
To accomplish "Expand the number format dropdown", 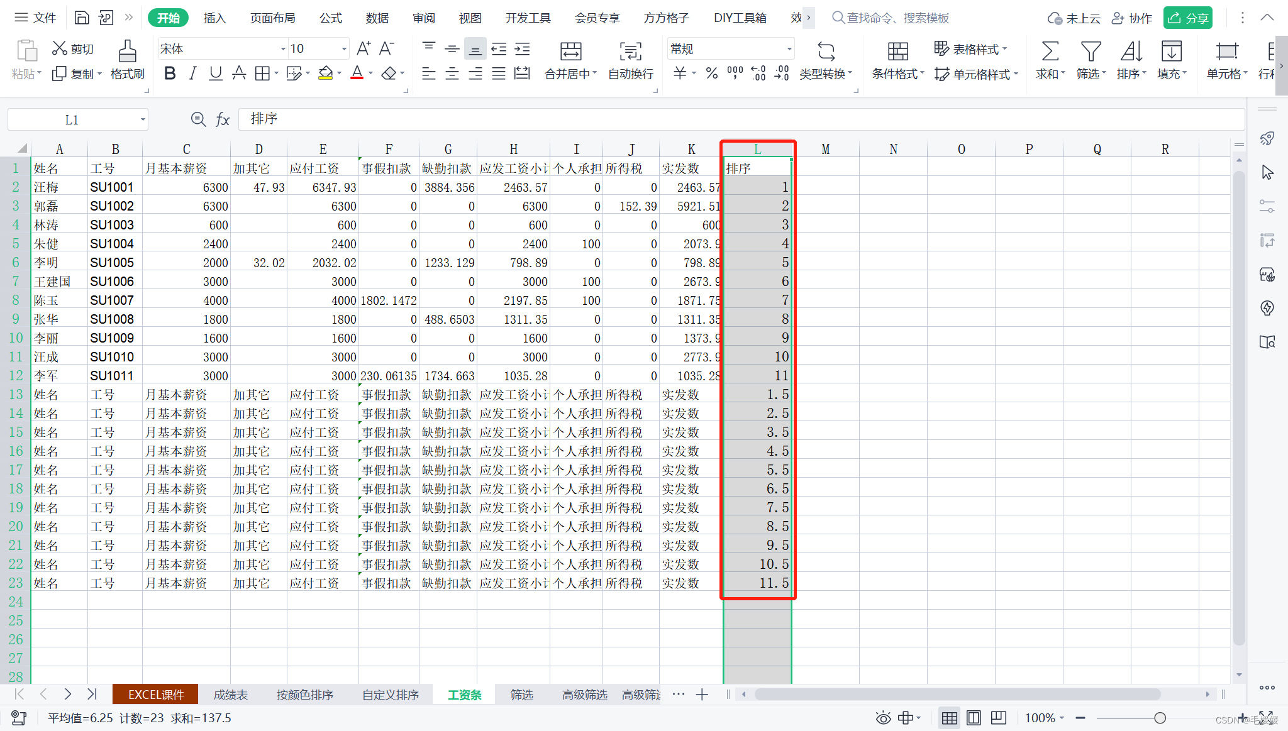I will [x=789, y=49].
